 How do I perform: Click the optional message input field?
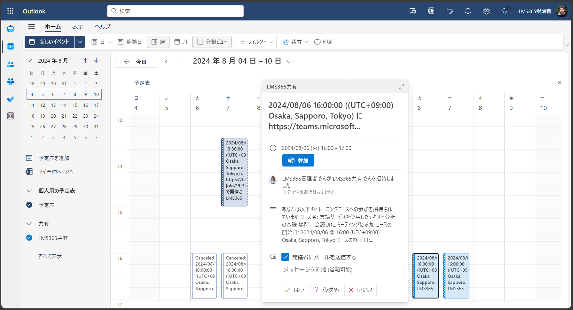click(x=342, y=270)
